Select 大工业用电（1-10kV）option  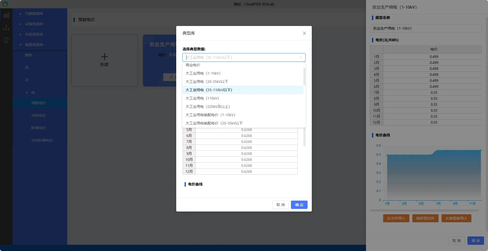243,73
